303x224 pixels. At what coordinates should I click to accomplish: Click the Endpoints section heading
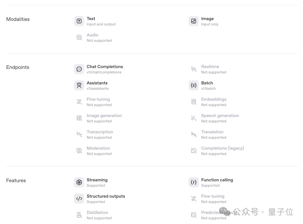point(18,67)
